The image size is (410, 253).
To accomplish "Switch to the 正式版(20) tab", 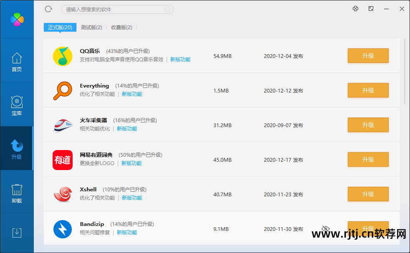I will point(60,28).
